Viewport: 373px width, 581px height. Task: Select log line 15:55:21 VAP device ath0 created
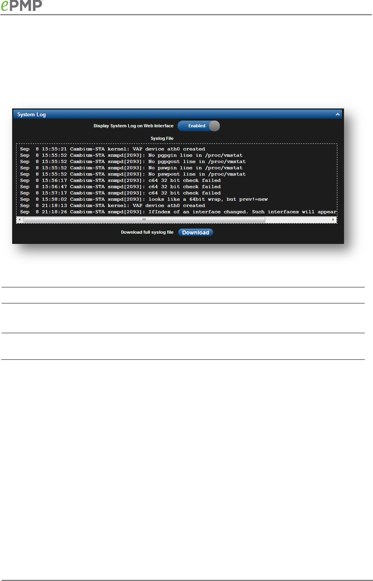(x=112, y=149)
